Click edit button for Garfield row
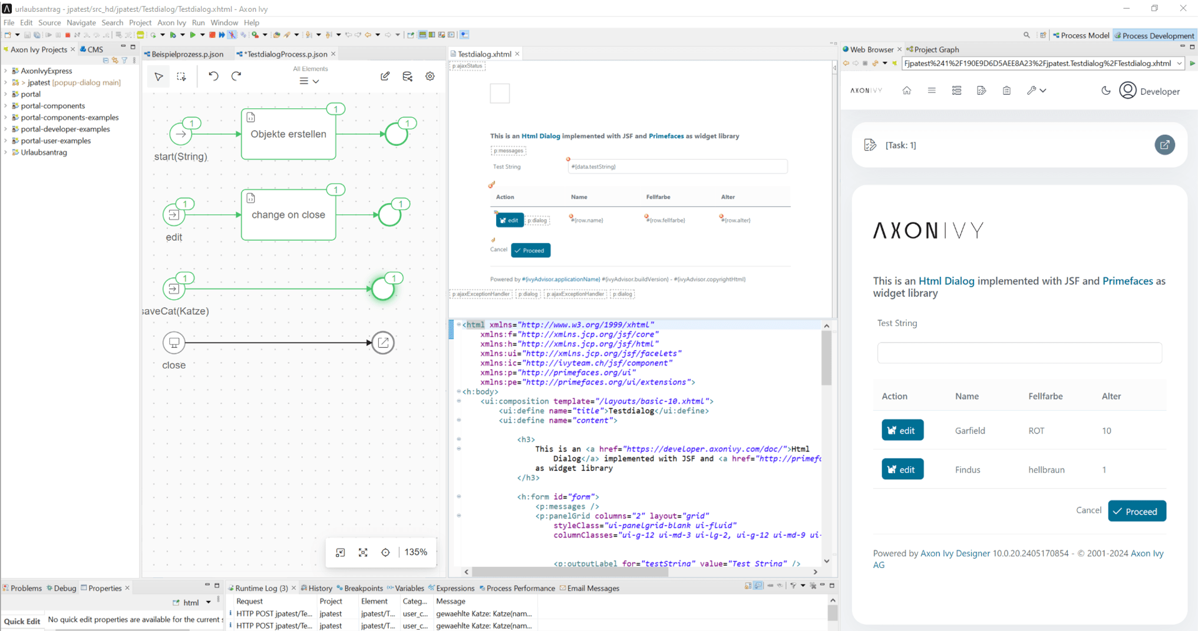The image size is (1198, 631). coord(902,430)
